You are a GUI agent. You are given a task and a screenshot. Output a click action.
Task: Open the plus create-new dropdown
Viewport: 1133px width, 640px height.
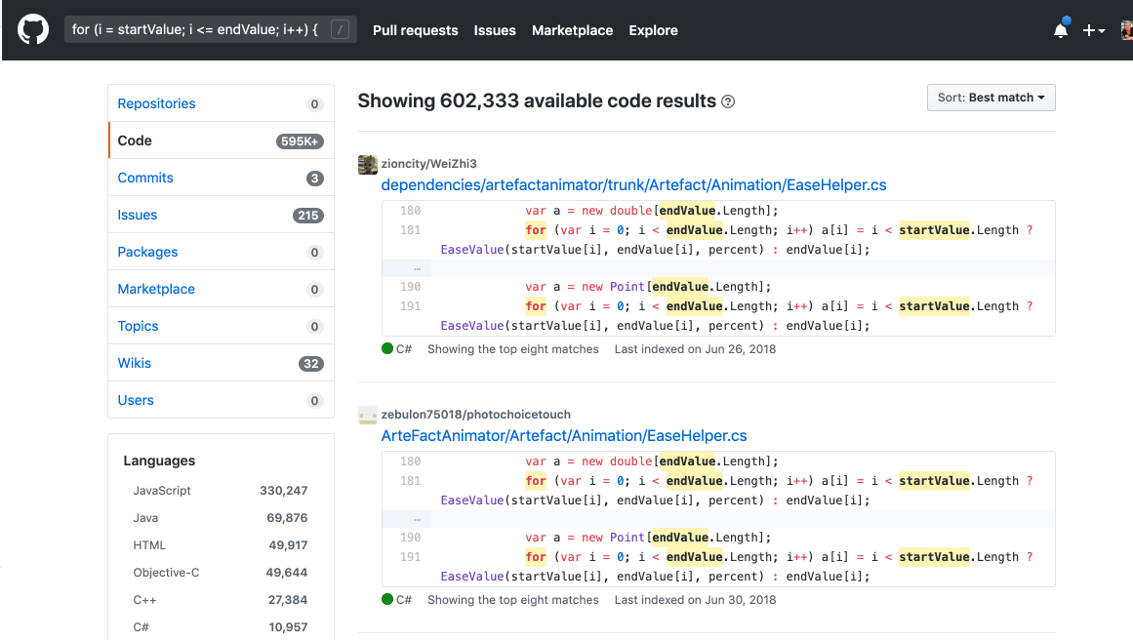pos(1093,30)
